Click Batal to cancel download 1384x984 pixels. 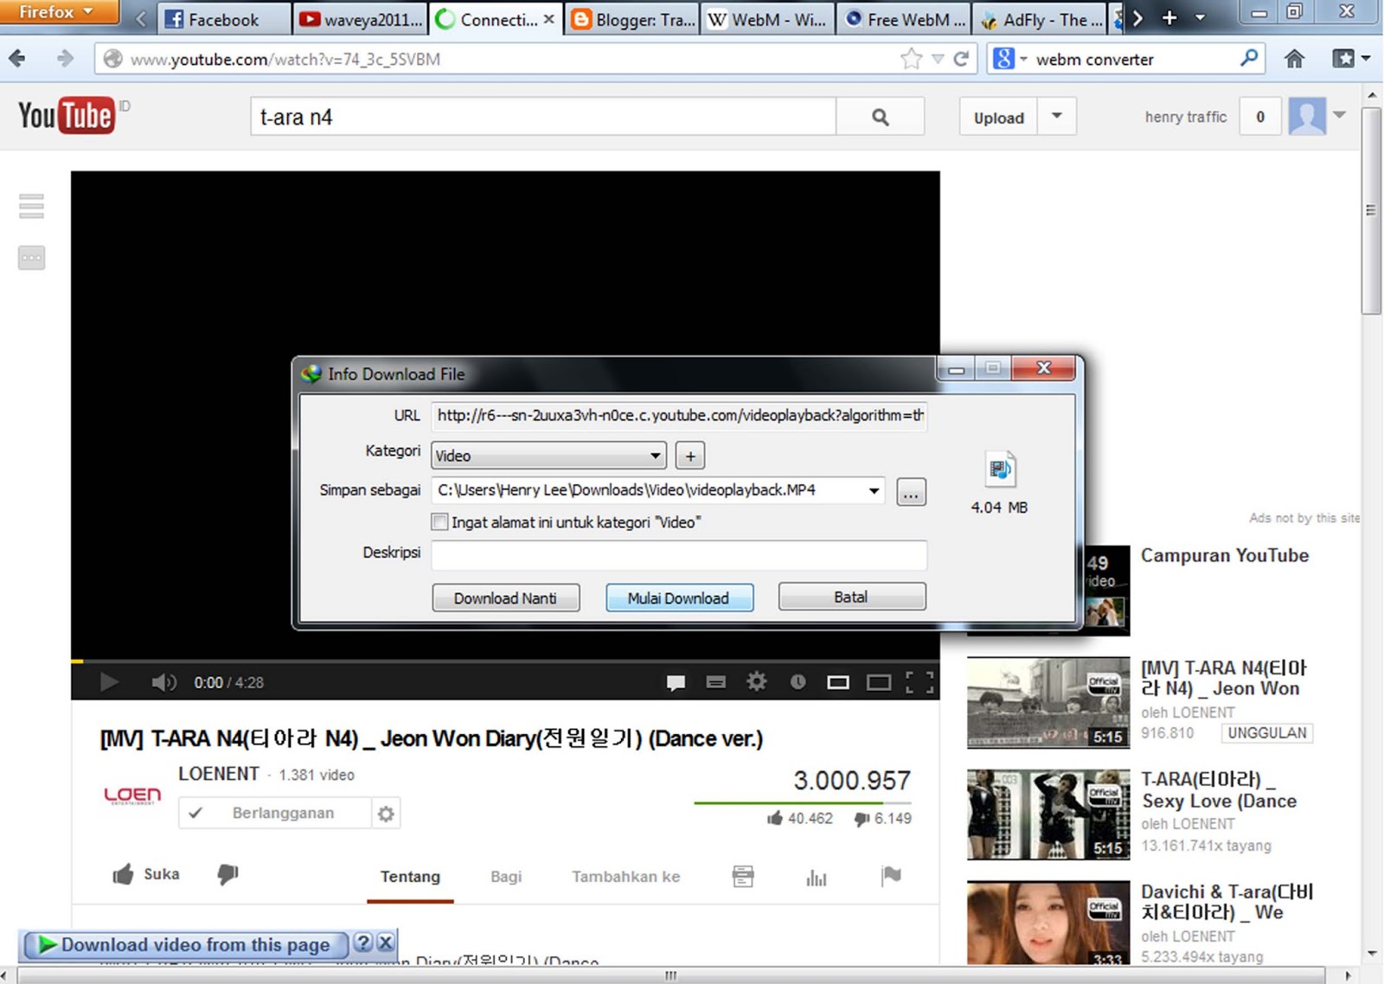[x=851, y=597]
